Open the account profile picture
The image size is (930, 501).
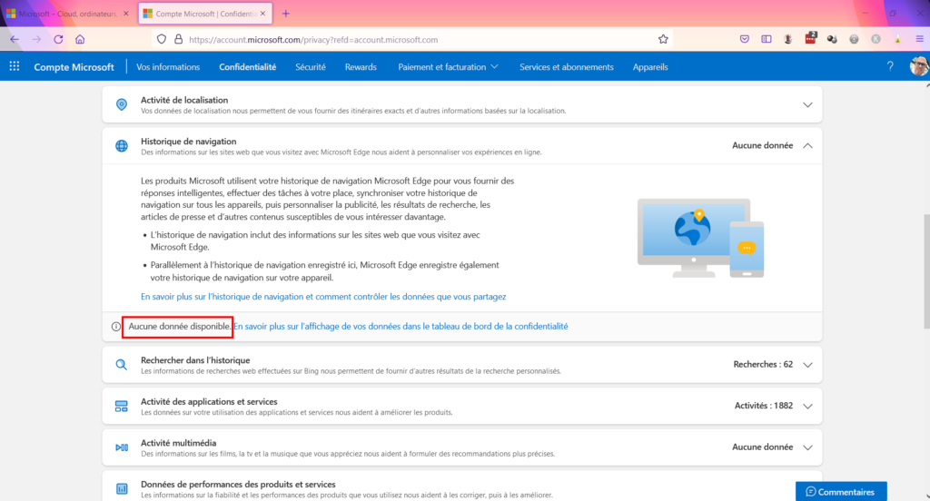pyautogui.click(x=919, y=66)
